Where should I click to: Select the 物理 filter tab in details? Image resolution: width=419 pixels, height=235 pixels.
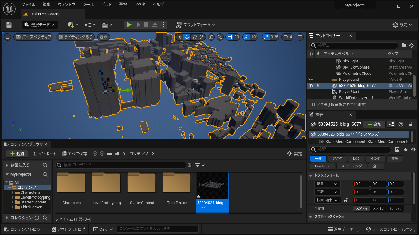[395, 159]
